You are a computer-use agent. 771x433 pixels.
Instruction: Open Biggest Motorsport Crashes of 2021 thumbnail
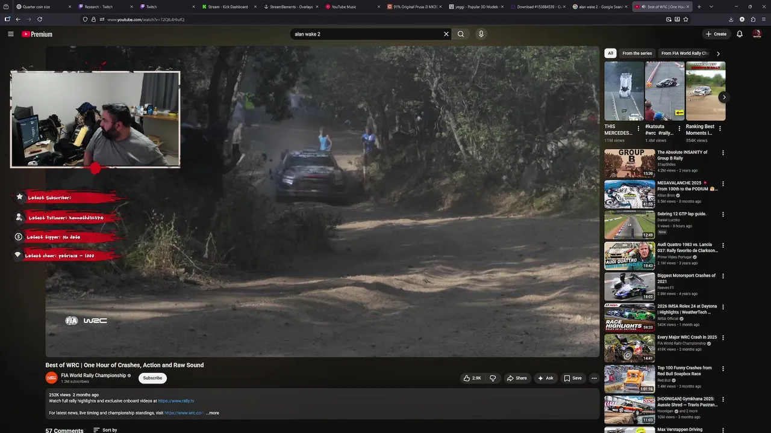point(629,286)
